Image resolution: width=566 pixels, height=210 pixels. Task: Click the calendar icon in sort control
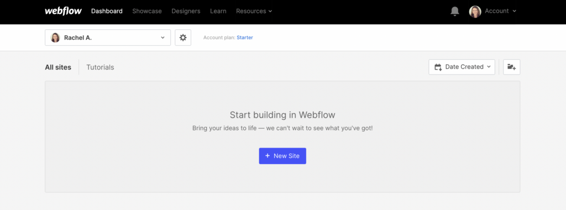(x=438, y=67)
